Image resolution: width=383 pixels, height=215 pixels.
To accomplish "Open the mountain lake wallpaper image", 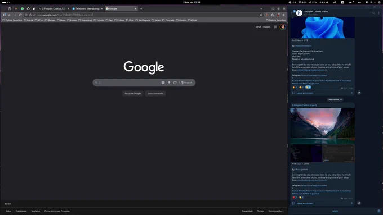I will click(x=322, y=126).
